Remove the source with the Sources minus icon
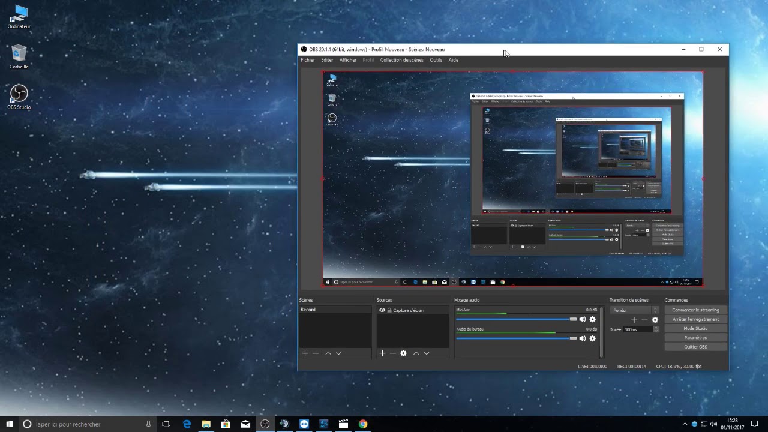This screenshot has height=432, width=768. 393,353
